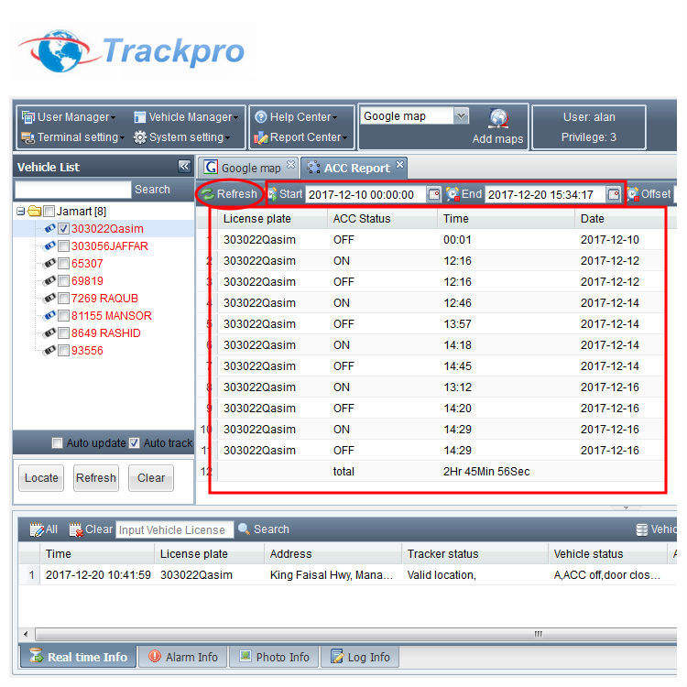This screenshot has width=687, height=687.
Task: Select 8649 RASHID in the vehicle tree
Action: click(x=105, y=333)
